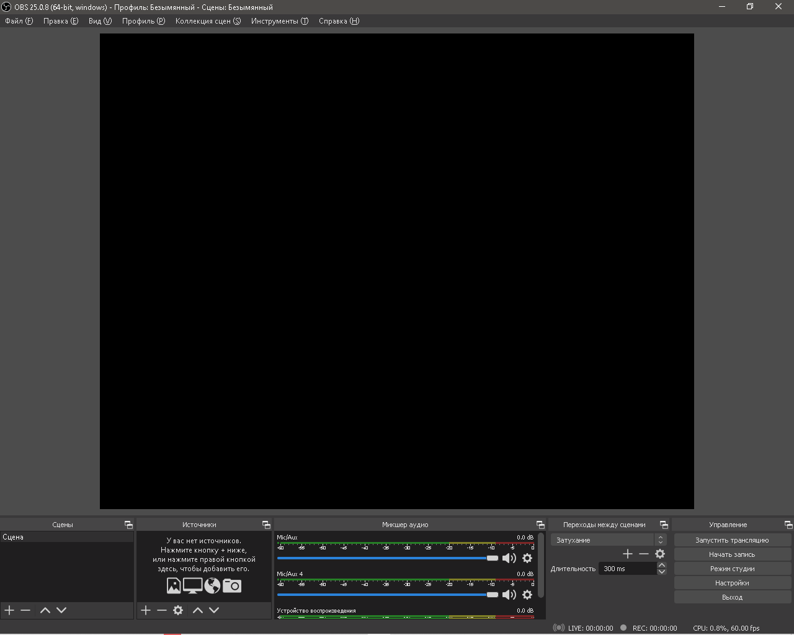Click the audio mixer vertical scrollbar
The width and height of the screenshot is (794, 635).
click(x=542, y=565)
